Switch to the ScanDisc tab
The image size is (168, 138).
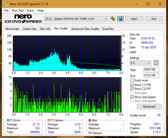tap(108, 29)
